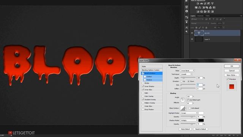Open the Layers panel flyout menu
The width and height of the screenshot is (243, 137).
pos(241,16)
